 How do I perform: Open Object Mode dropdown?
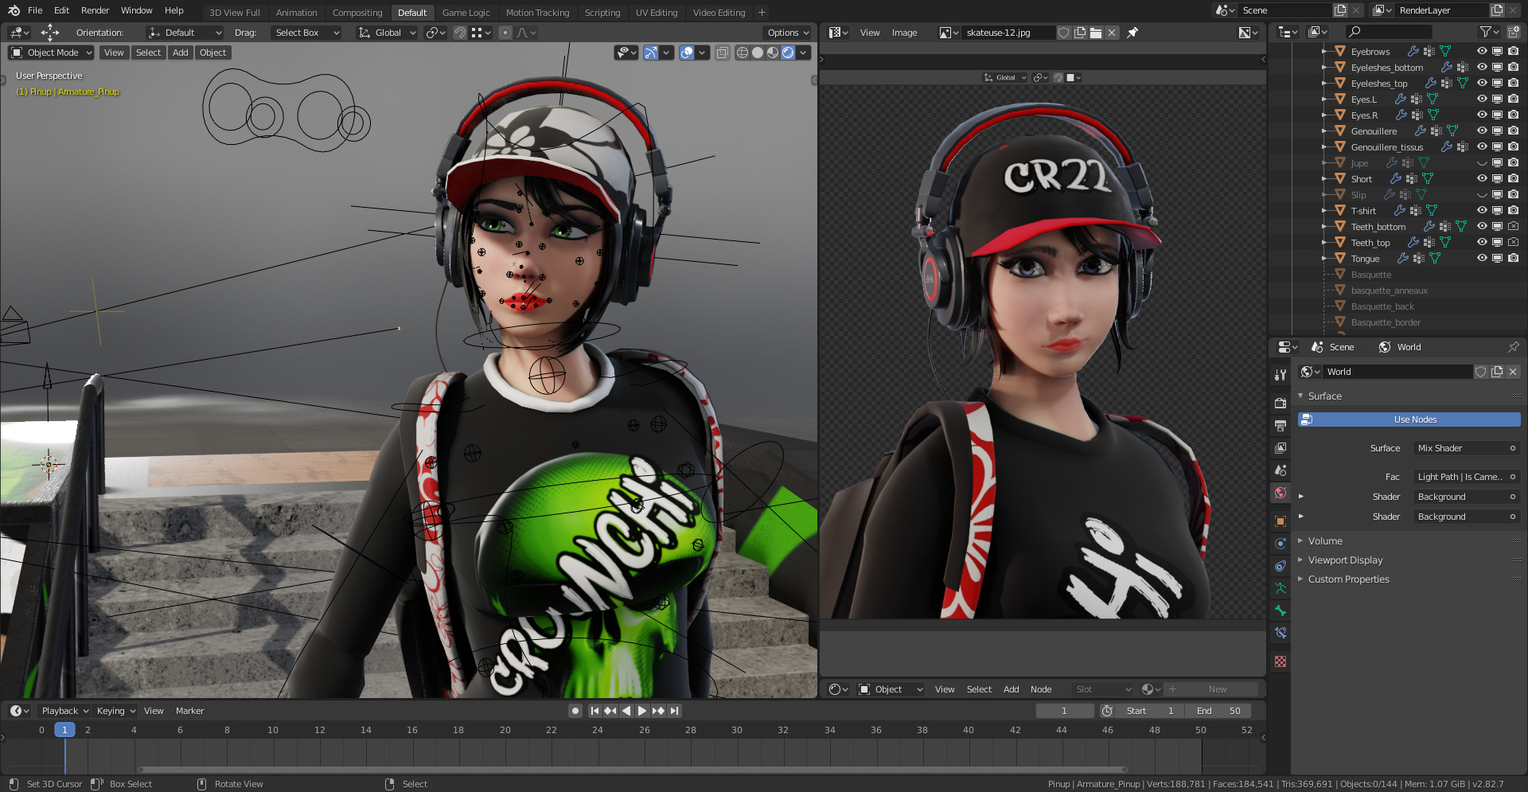click(52, 53)
